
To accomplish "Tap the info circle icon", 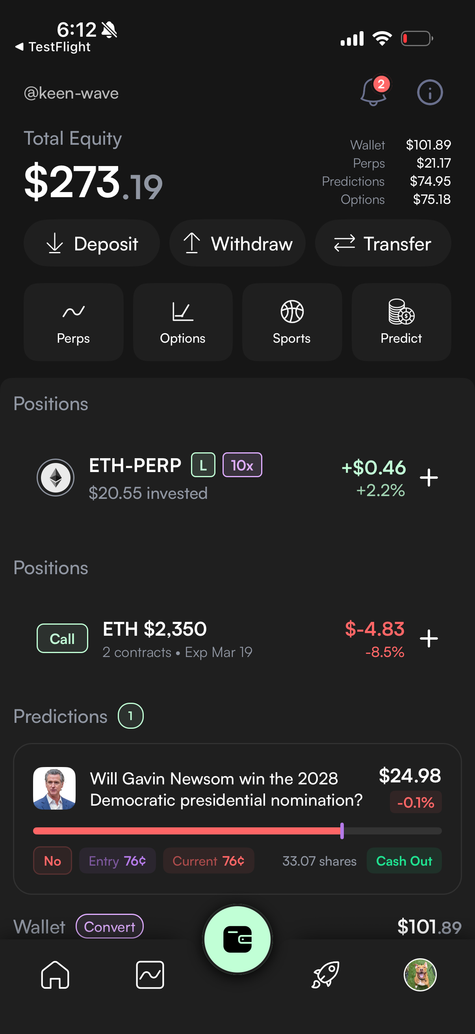I will 430,93.
